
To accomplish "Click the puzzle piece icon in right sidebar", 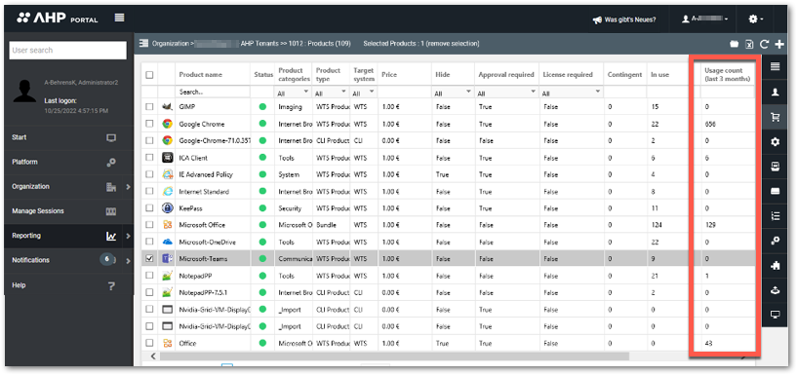I will (x=776, y=265).
